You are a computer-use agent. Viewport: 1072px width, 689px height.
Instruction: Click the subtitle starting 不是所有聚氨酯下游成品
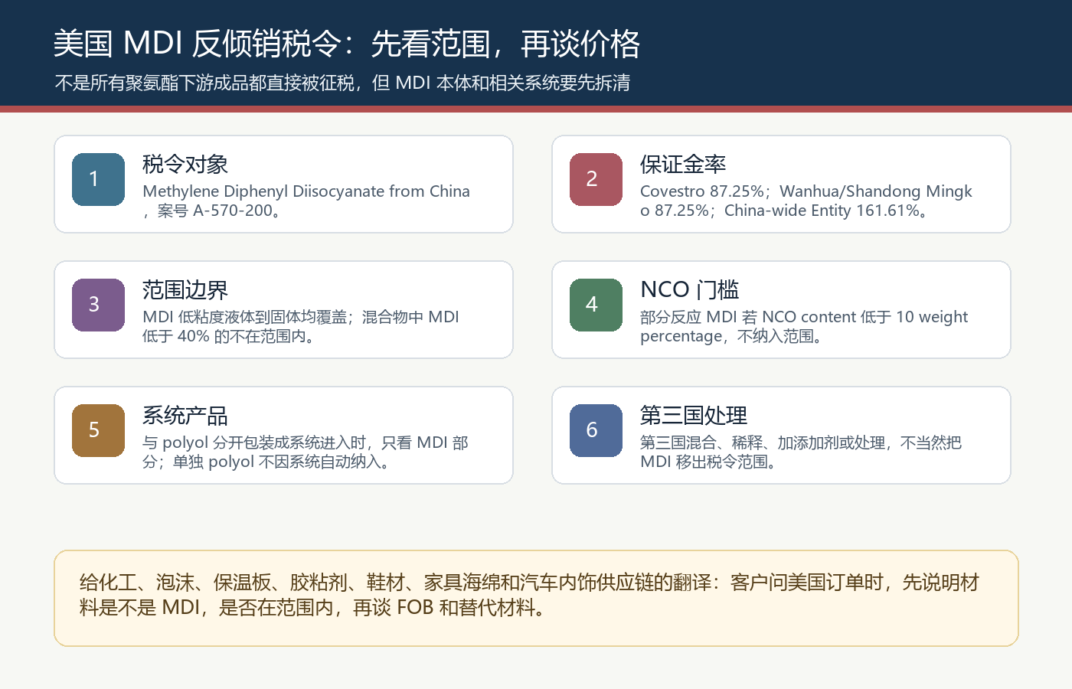342,83
